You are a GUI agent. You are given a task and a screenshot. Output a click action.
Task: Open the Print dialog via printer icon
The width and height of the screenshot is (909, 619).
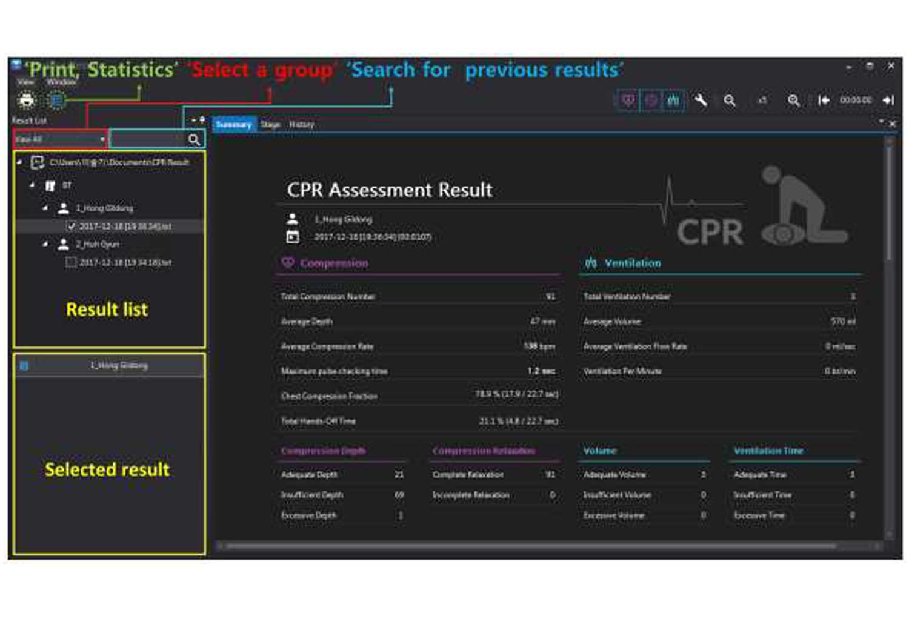click(x=26, y=101)
